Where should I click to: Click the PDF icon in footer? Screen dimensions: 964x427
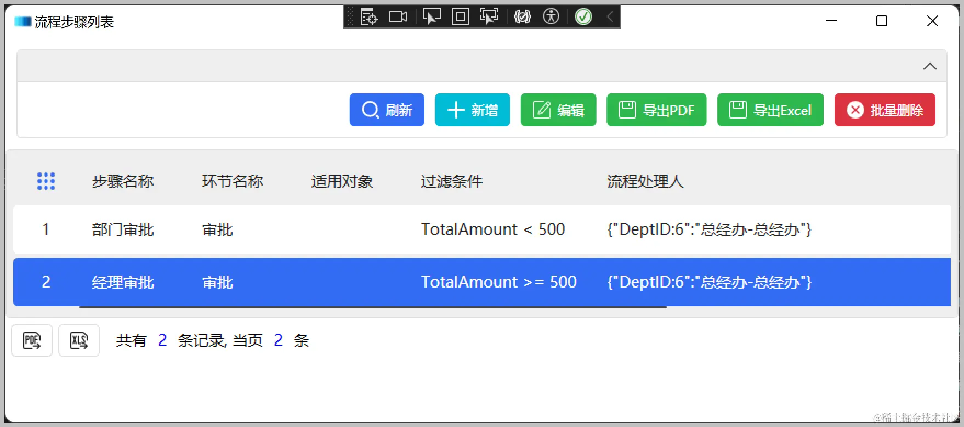click(32, 340)
